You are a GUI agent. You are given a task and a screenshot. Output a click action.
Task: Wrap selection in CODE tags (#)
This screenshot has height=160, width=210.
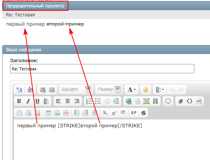point(181,101)
